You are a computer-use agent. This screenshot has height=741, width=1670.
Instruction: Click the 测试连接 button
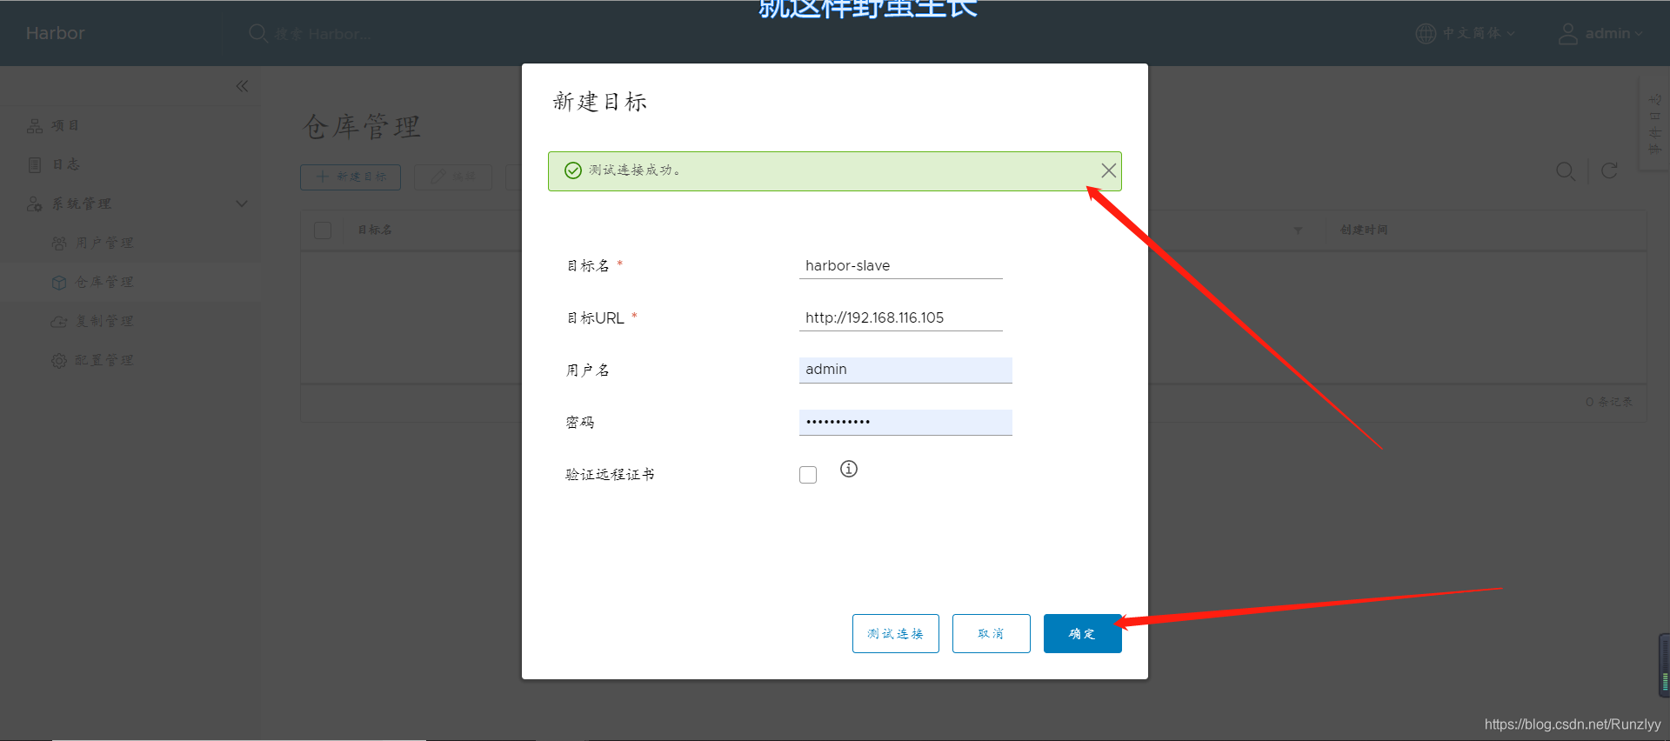(896, 633)
